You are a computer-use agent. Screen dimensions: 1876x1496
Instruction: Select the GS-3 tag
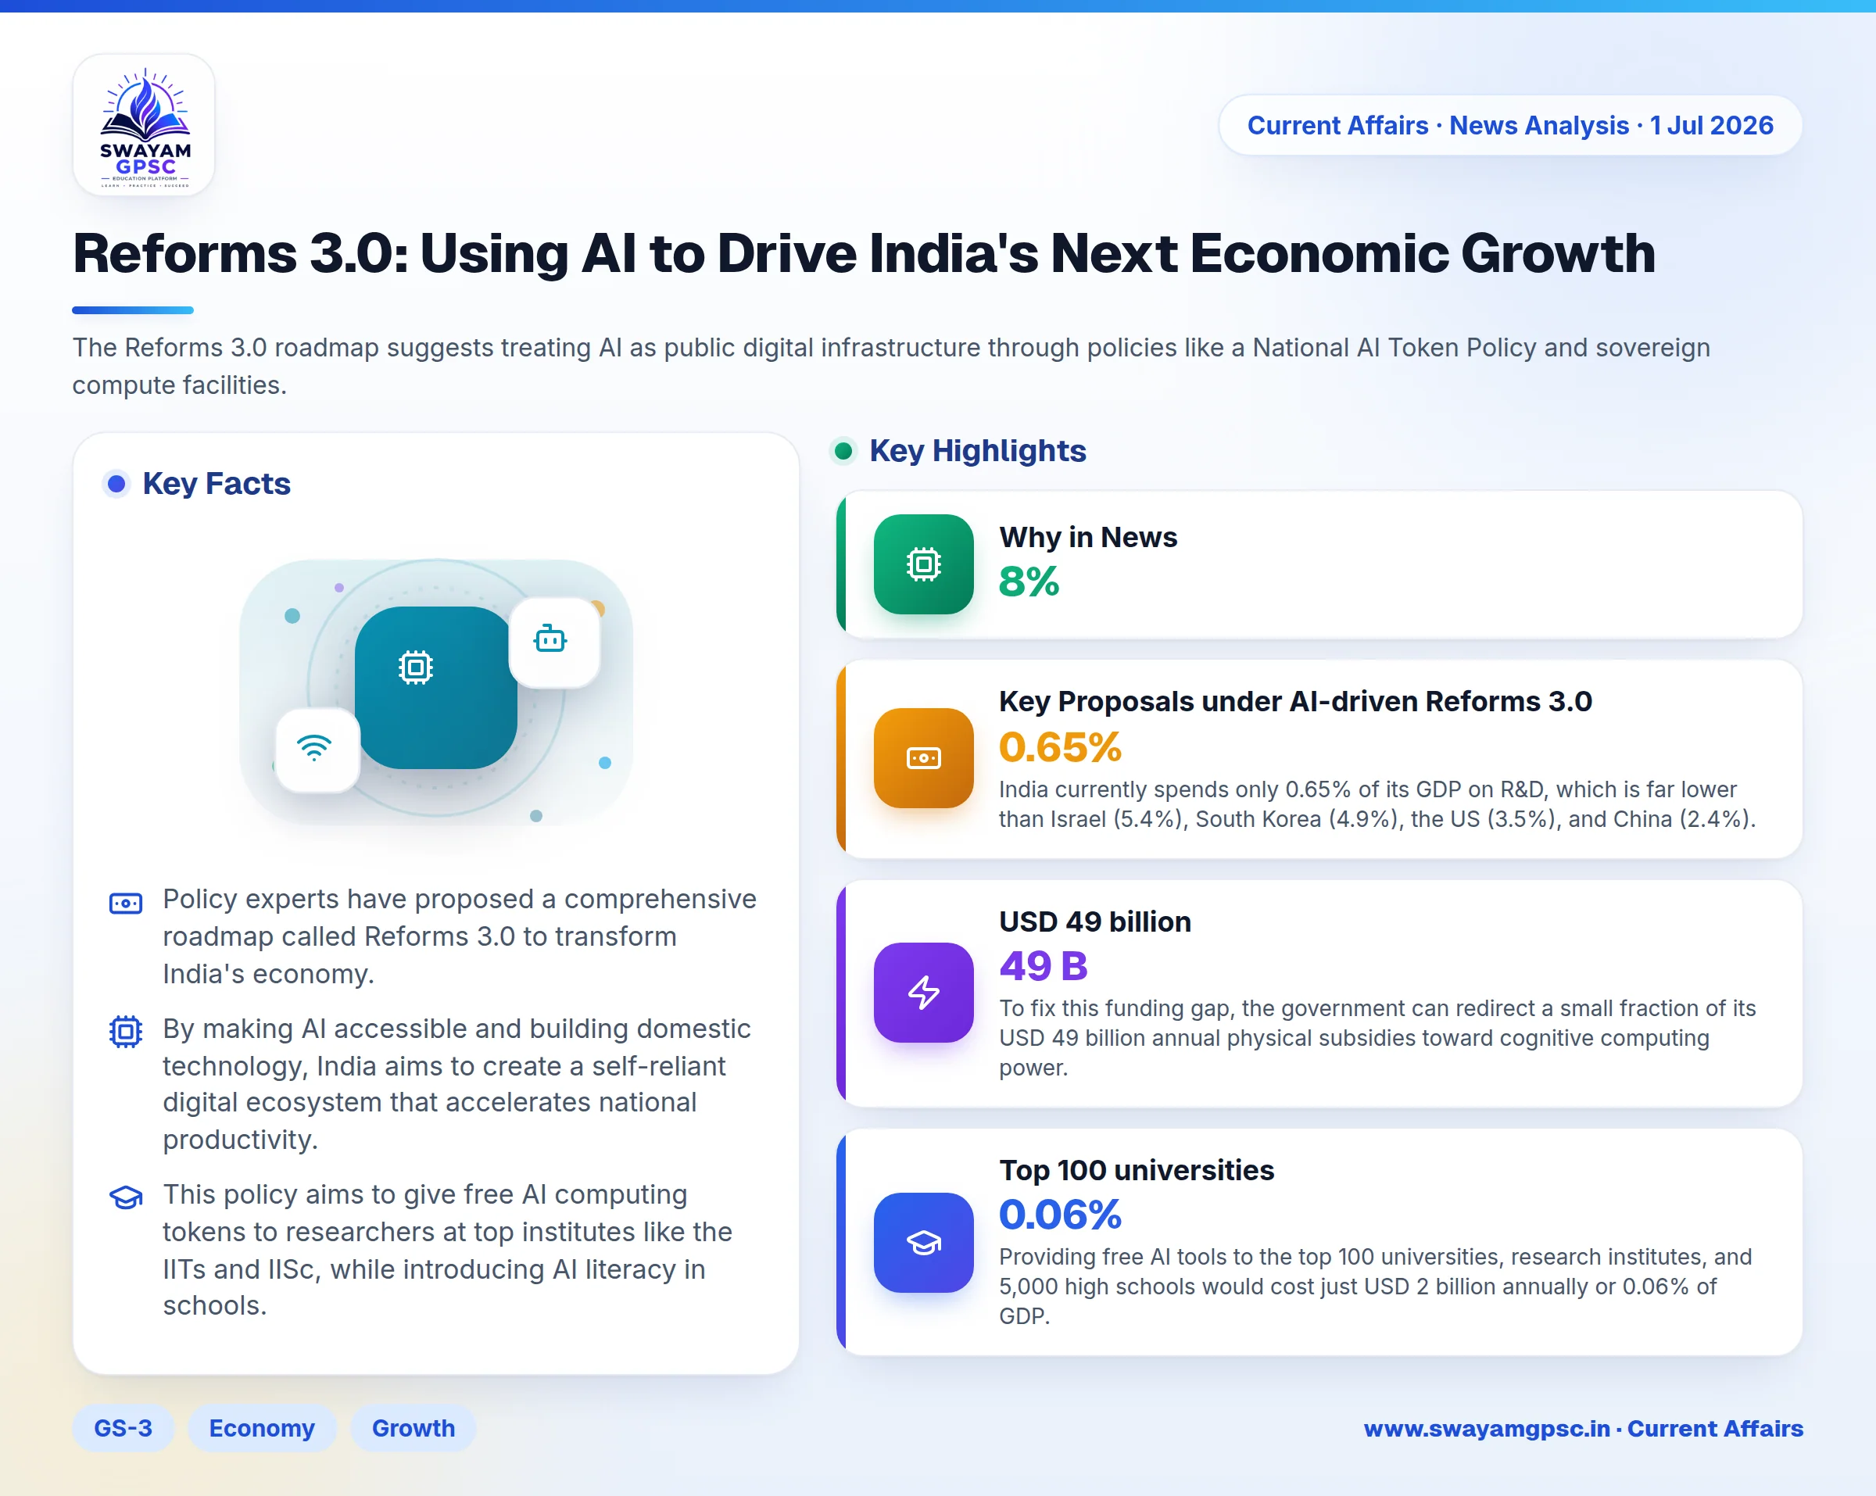click(x=123, y=1428)
